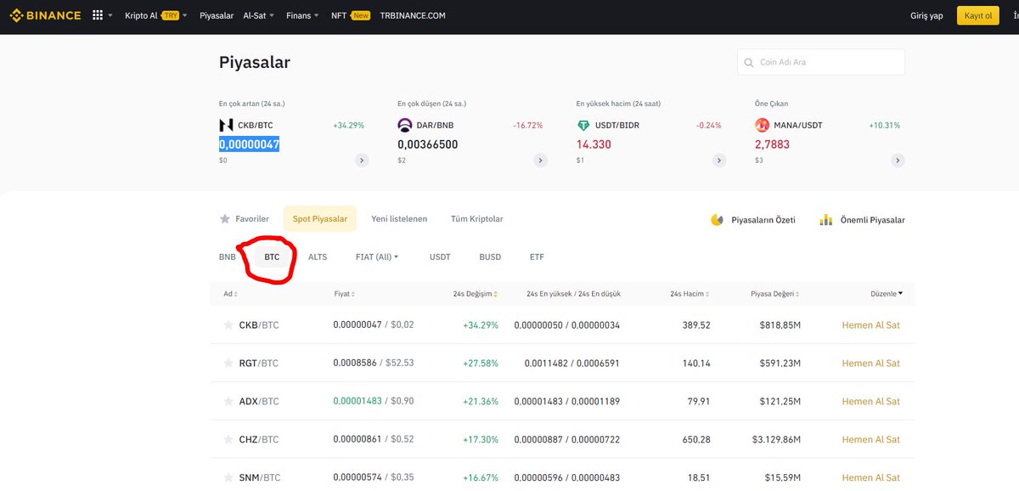Click the MANA coin icon in featured
Screen dimensions: 1019x491
(x=763, y=125)
